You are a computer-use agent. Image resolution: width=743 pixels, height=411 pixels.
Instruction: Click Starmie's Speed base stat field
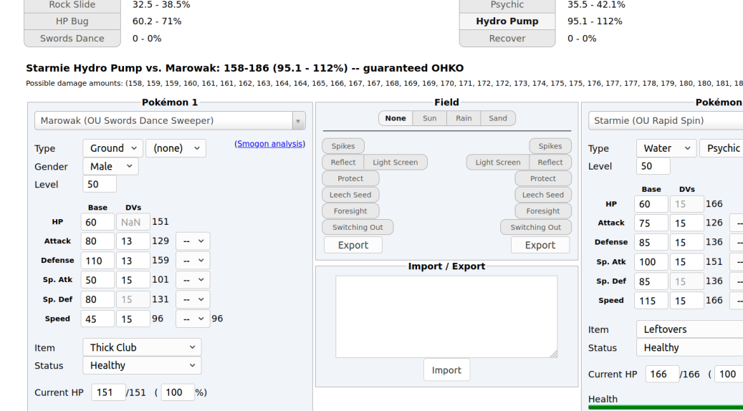(651, 301)
